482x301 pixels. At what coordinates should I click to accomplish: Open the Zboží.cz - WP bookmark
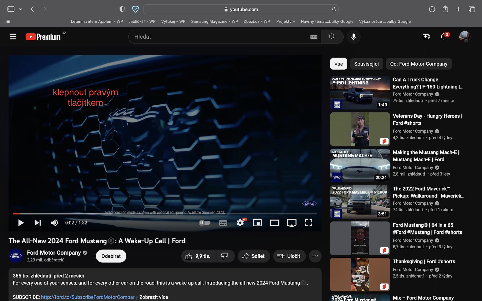pyautogui.click(x=257, y=21)
